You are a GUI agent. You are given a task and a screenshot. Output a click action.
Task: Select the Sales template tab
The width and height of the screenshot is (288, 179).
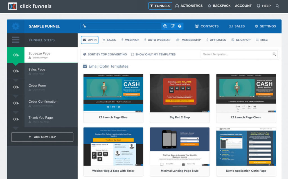pyautogui.click(x=109, y=40)
